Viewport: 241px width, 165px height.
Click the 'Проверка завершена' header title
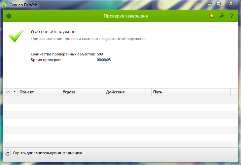tap(126, 16)
